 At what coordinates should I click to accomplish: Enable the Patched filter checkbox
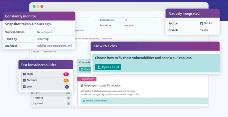tap(32, 98)
